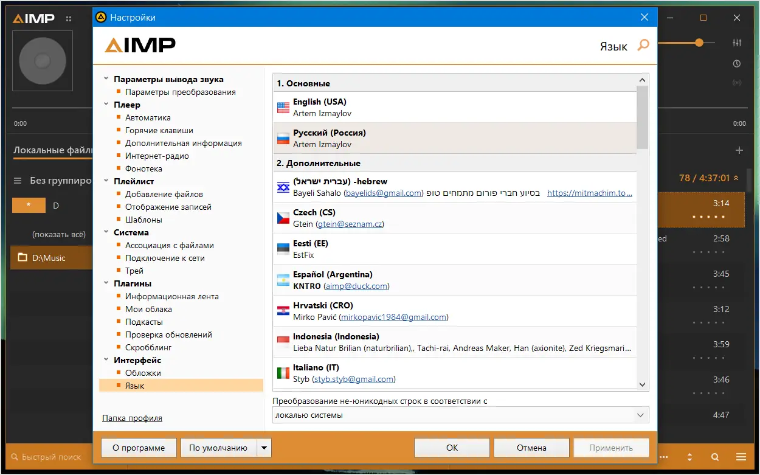Open the AIMP logo main menu in player window
Image resolution: width=760 pixels, height=475 pixels.
click(34, 18)
